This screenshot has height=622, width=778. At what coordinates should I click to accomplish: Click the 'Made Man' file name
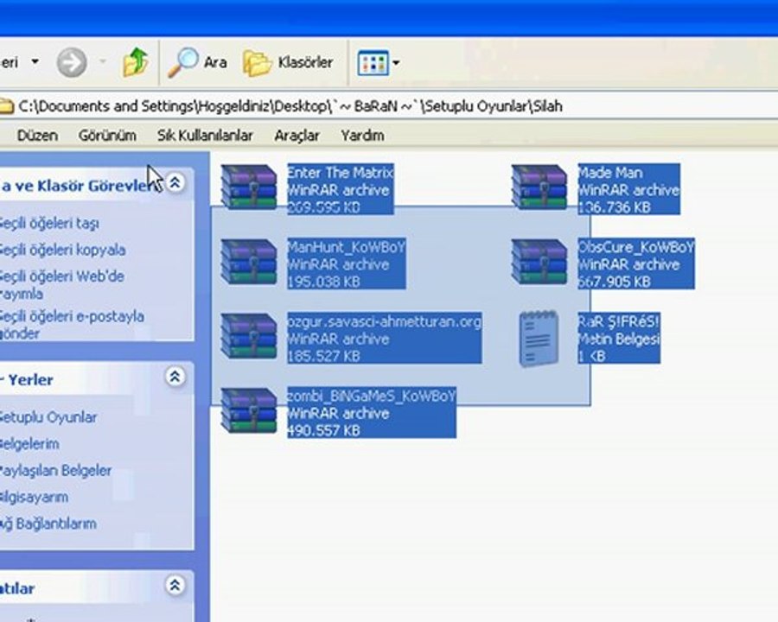[x=610, y=173]
